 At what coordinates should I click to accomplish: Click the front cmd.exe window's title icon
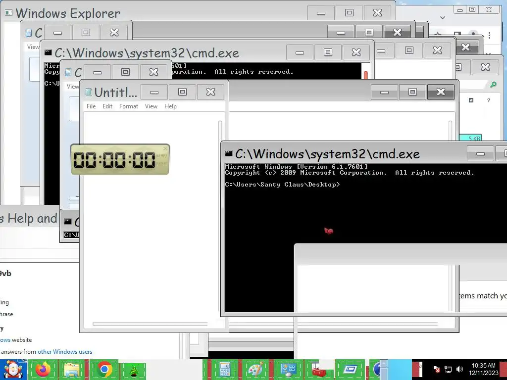click(x=229, y=153)
